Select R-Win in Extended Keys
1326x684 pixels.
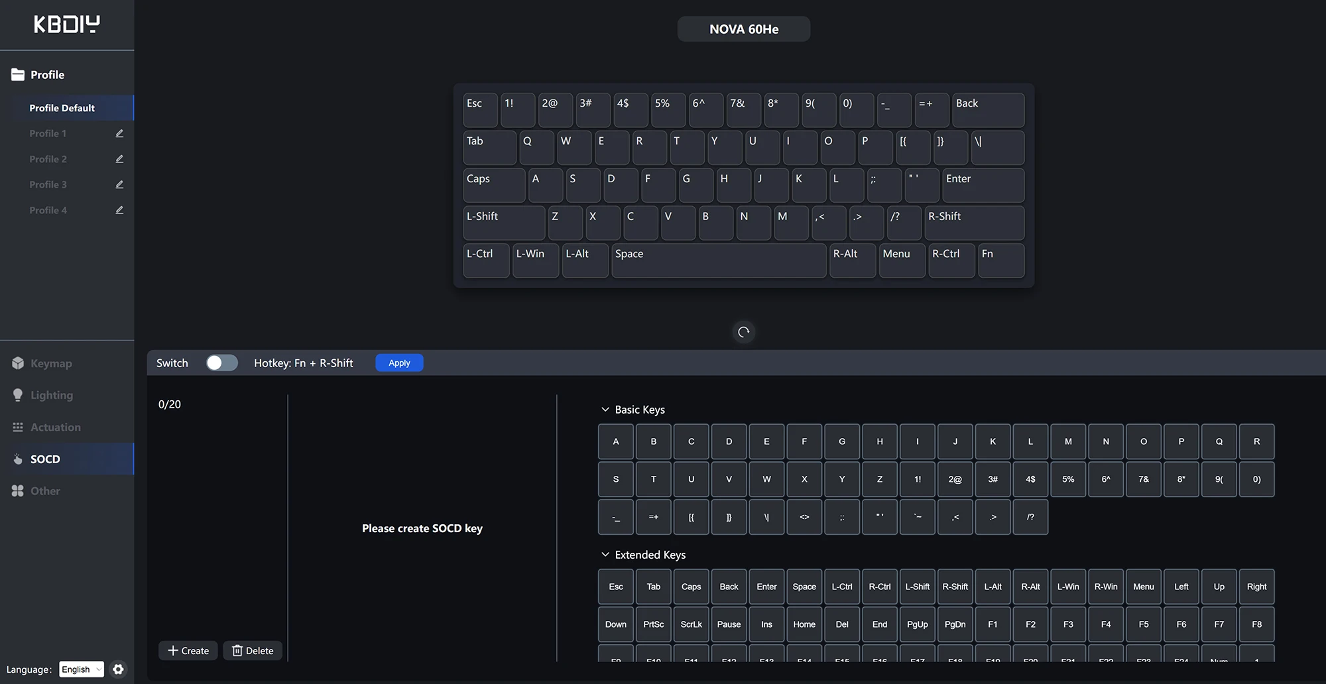(1106, 587)
